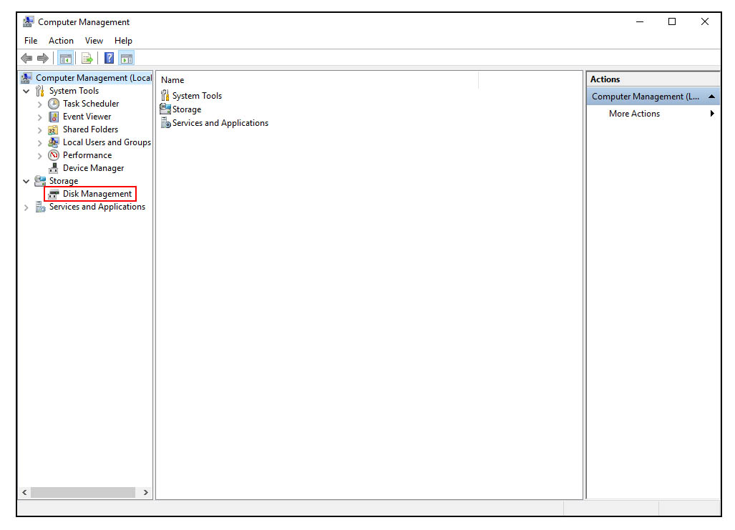Click the Shared Folders icon in tree
Screen dimensions: 735x530
pyautogui.click(x=54, y=129)
